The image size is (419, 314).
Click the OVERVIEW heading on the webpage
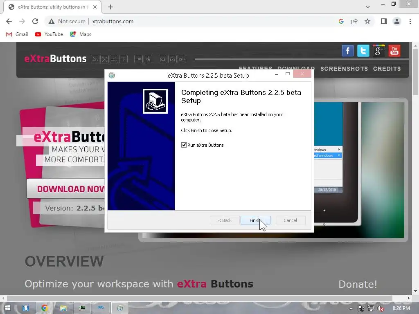pos(64,261)
